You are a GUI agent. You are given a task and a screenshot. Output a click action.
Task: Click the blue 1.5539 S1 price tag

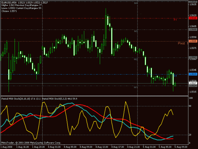193,74
